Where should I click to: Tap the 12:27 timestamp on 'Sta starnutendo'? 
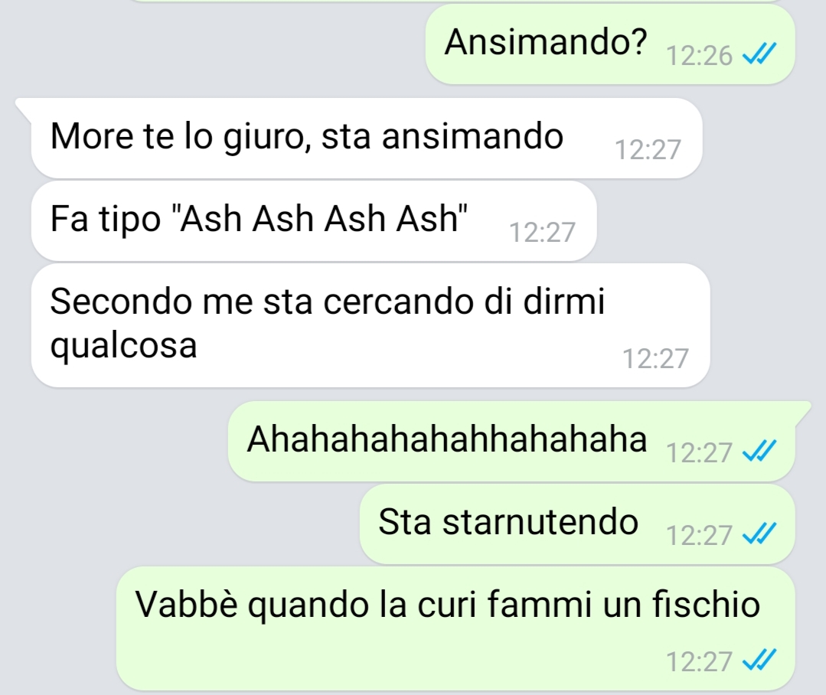[x=699, y=536]
